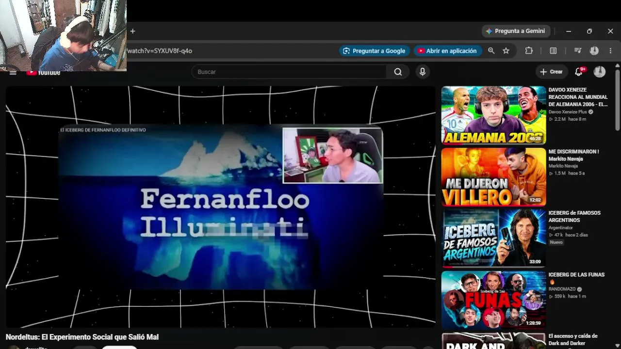This screenshot has height=349, width=621.
Task: Open the Alemania 2006 video thumbnail
Action: click(x=493, y=115)
